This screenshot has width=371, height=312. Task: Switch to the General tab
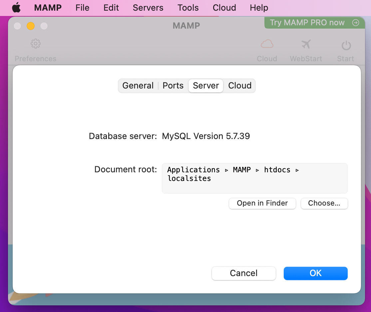pyautogui.click(x=138, y=85)
